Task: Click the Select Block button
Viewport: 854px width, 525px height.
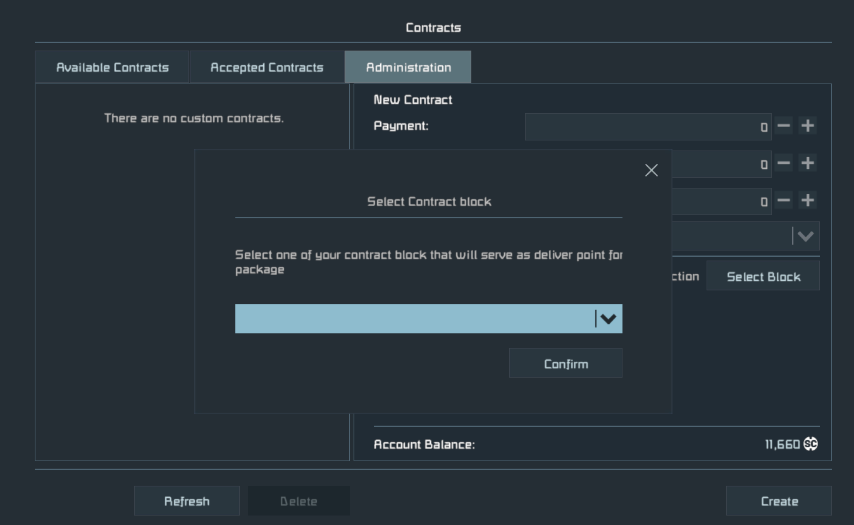Action: 763,277
